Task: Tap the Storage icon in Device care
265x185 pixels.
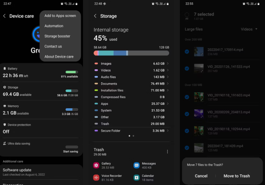Action: pos(5,87)
